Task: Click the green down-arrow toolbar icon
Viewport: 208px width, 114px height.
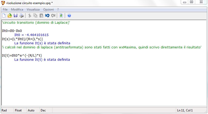Action: (x=61, y=15)
